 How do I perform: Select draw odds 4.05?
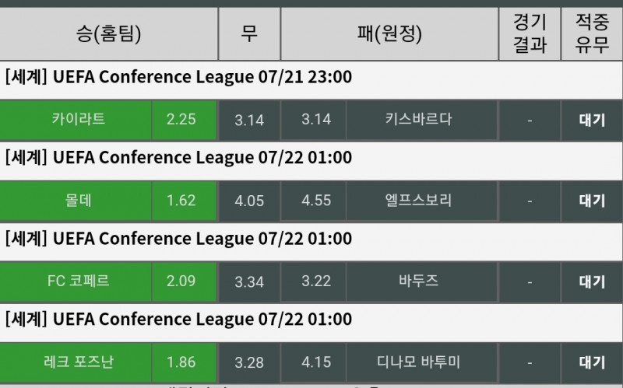pos(249,201)
